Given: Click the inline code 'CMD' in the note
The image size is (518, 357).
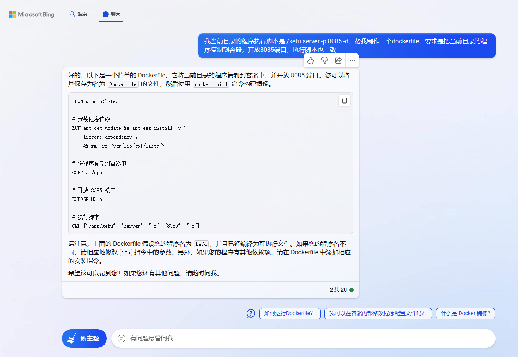Looking at the screenshot, I should (x=126, y=252).
